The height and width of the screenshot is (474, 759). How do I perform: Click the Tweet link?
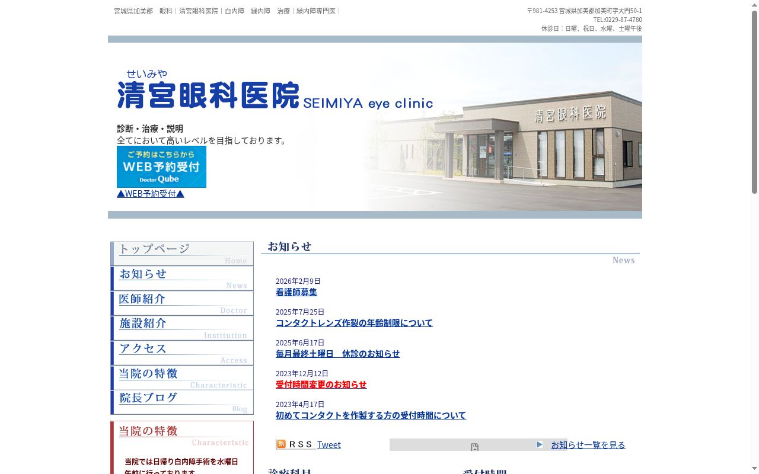(329, 445)
